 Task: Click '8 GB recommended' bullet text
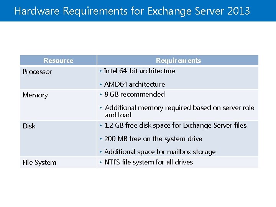(x=135, y=94)
